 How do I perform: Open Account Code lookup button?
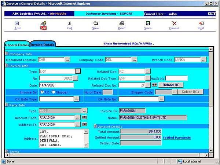pyautogui.click(x=78, y=118)
